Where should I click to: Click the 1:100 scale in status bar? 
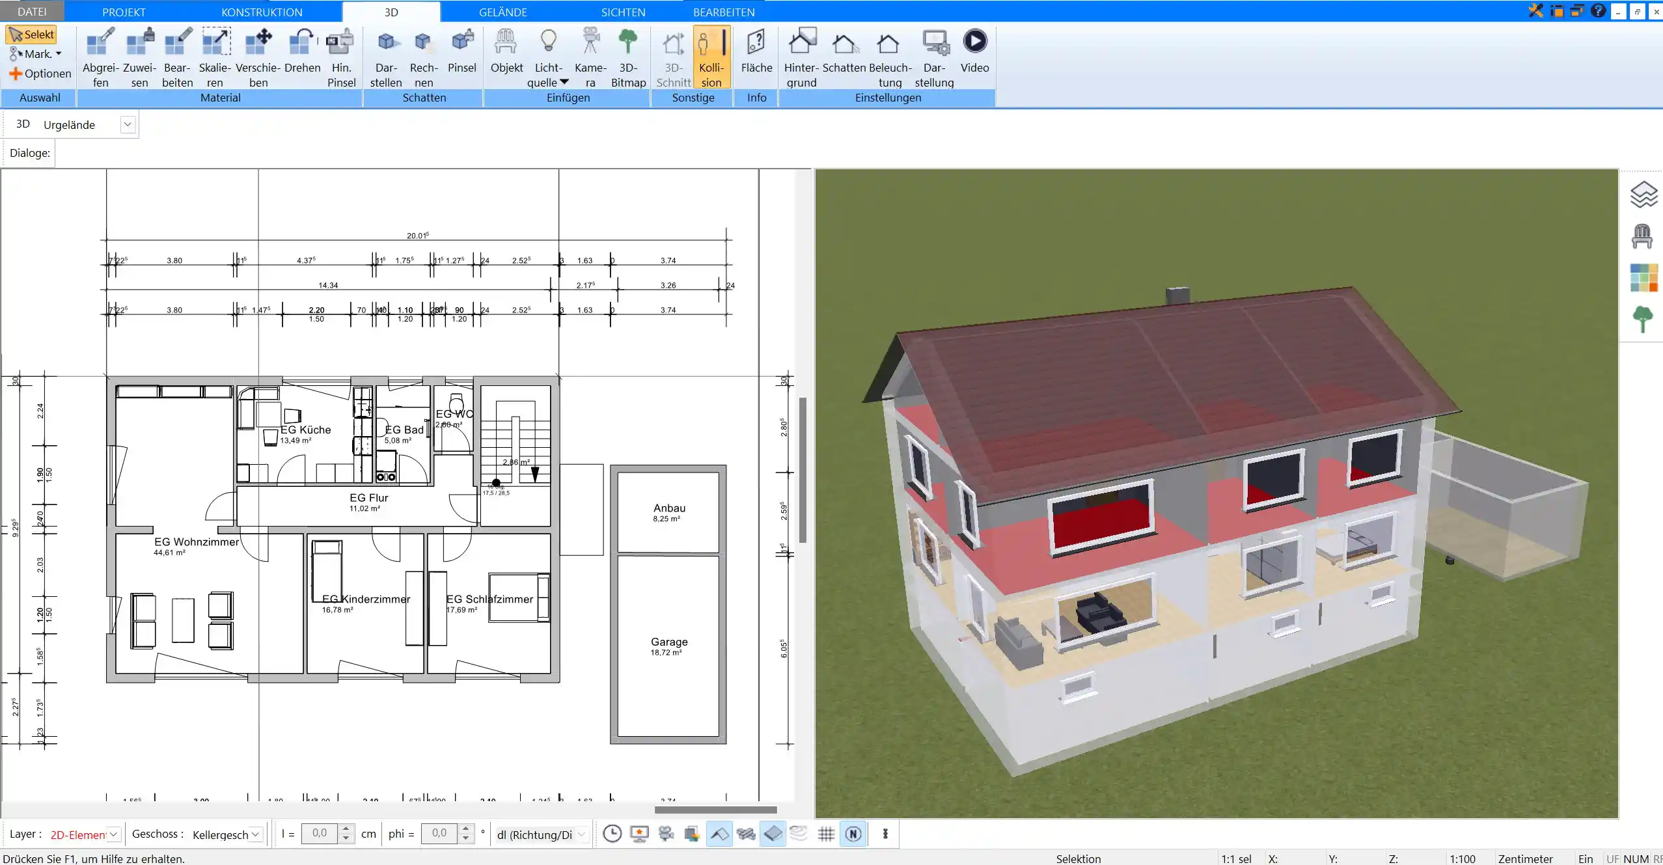click(1463, 858)
